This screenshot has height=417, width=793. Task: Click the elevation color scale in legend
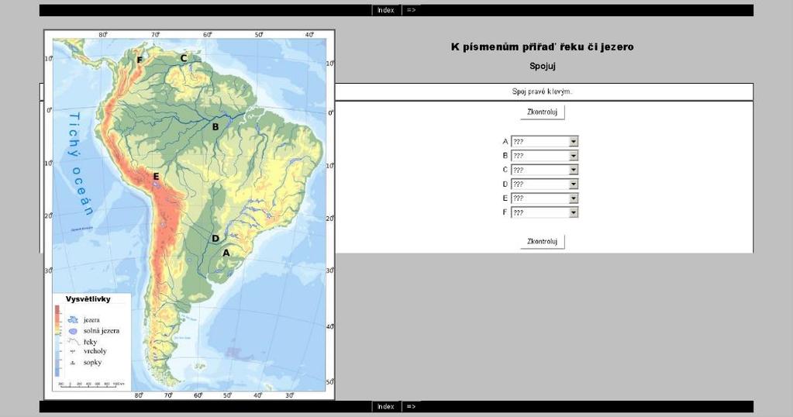(x=57, y=341)
